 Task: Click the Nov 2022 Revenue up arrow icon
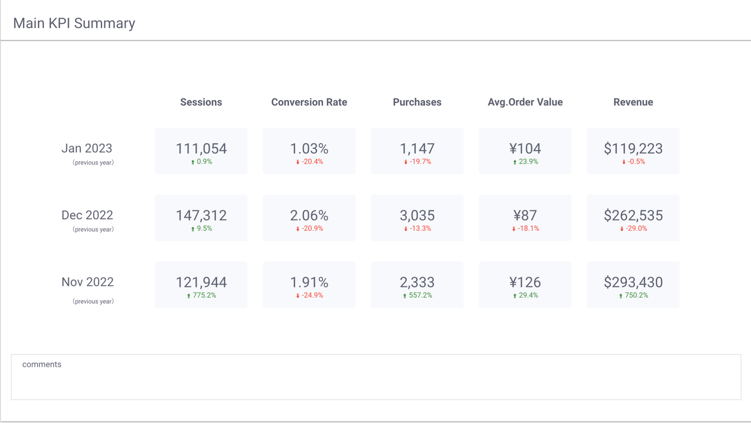point(621,296)
